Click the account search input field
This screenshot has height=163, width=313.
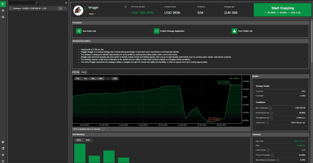tap(22, 2)
